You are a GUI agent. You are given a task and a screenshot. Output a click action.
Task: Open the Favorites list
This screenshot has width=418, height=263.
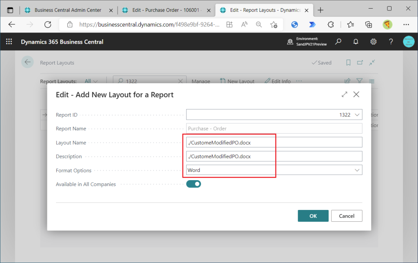[351, 25]
